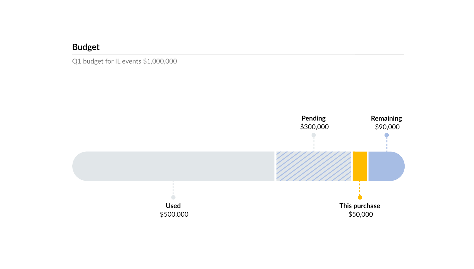The height and width of the screenshot is (269, 474).
Task: Click the gray dot marker above Used
Action: pos(173,197)
